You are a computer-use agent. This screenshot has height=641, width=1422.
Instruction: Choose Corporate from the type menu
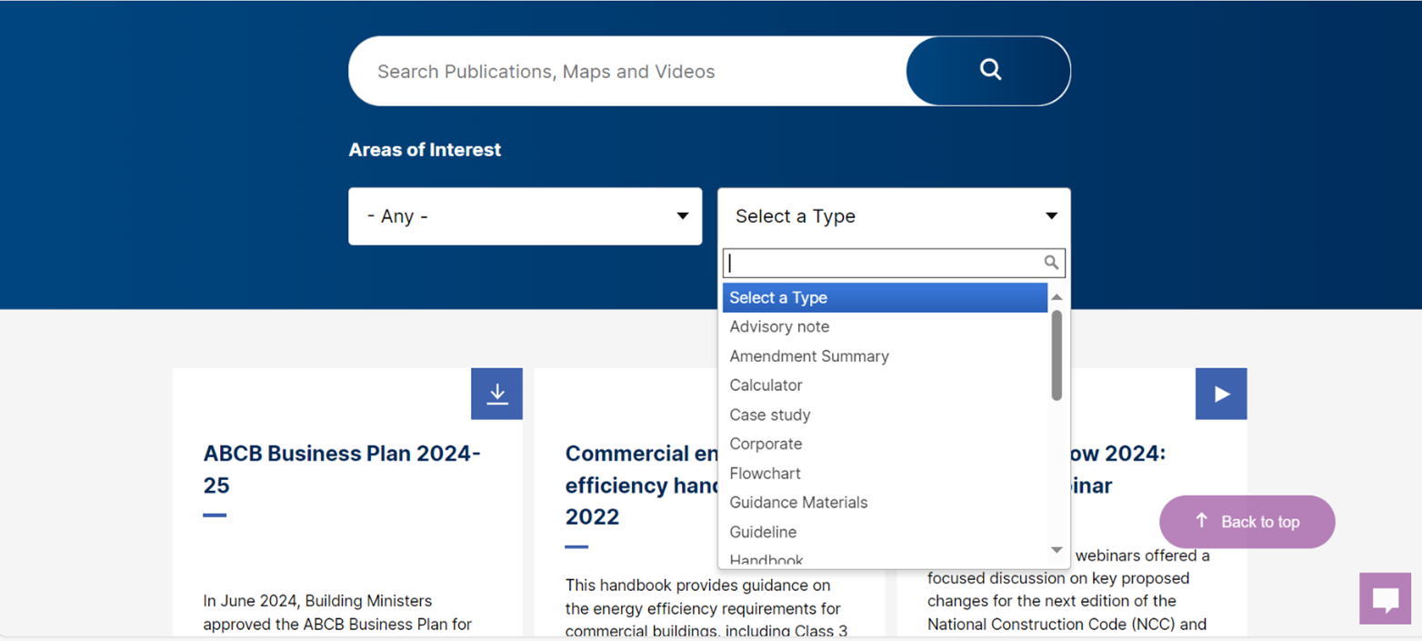click(766, 444)
